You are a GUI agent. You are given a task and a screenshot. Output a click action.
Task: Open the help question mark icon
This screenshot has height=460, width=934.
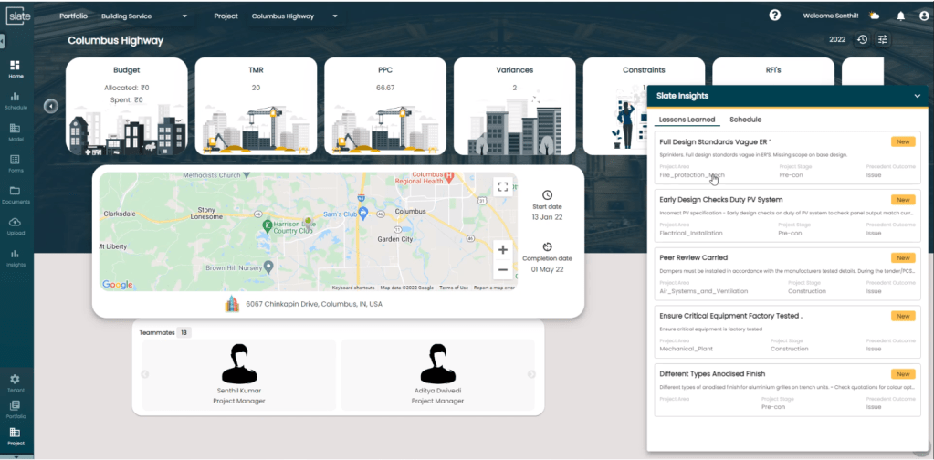pyautogui.click(x=775, y=16)
